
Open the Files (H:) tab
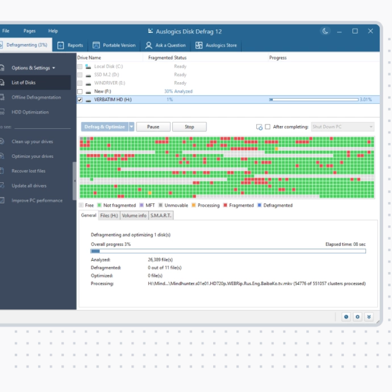109,216
